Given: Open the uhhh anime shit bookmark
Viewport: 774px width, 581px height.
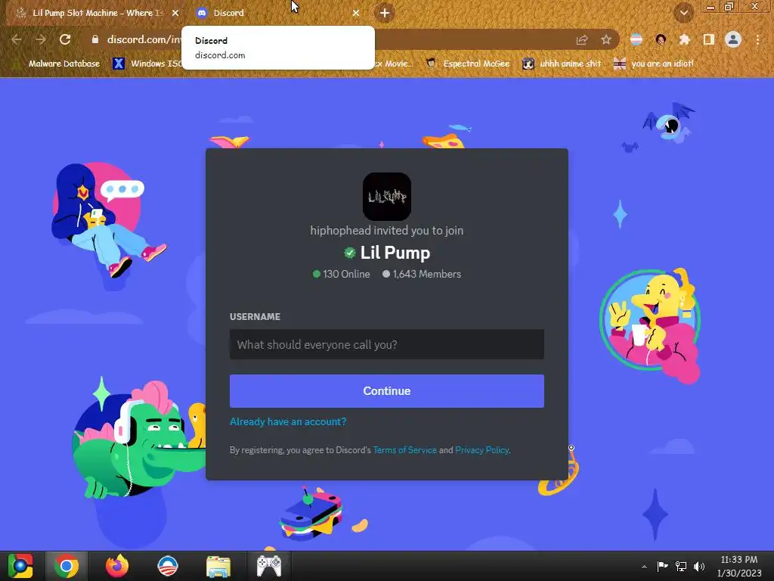Looking at the screenshot, I should (562, 64).
